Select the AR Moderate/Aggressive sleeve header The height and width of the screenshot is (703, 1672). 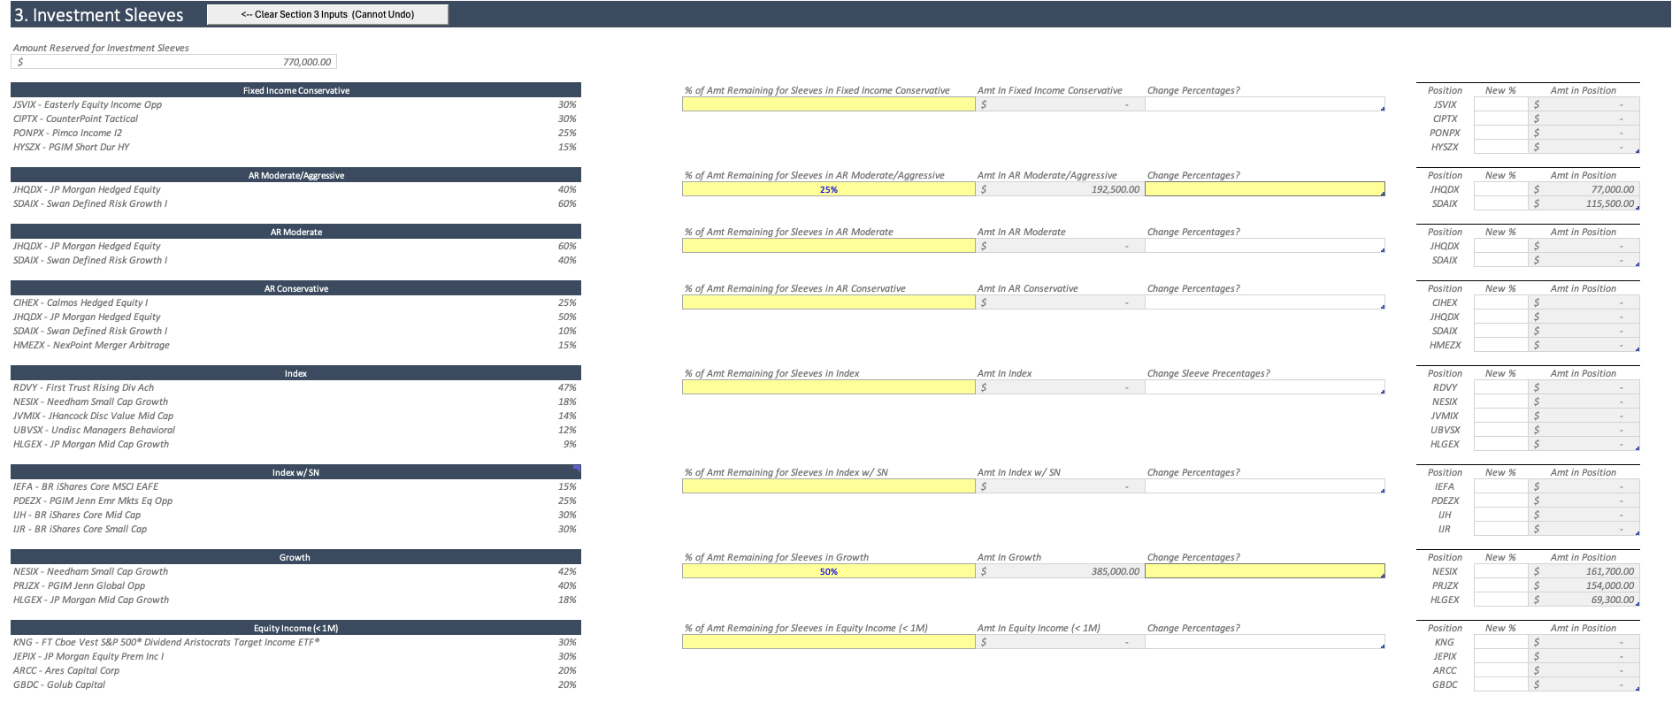(x=295, y=175)
